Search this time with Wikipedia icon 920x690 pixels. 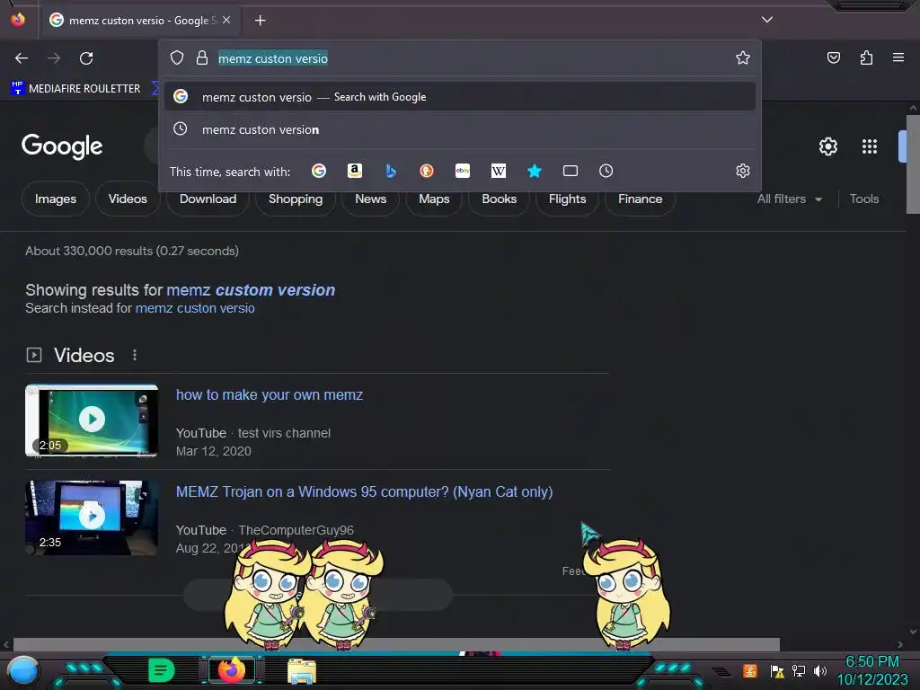[498, 171]
